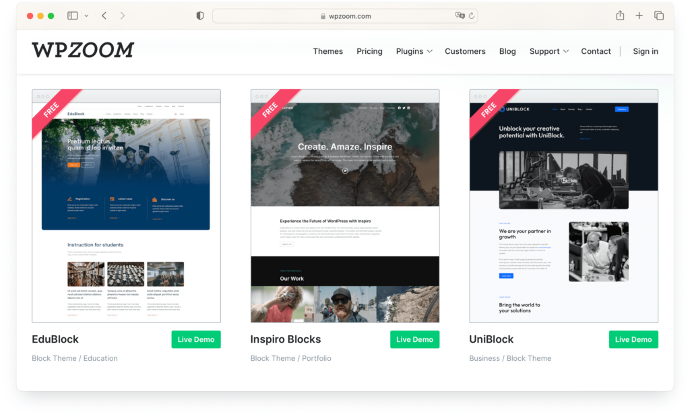Screen dimensions: 690x412
Task: Launch Live Demo for Inspiro Blocks
Action: [x=414, y=339]
